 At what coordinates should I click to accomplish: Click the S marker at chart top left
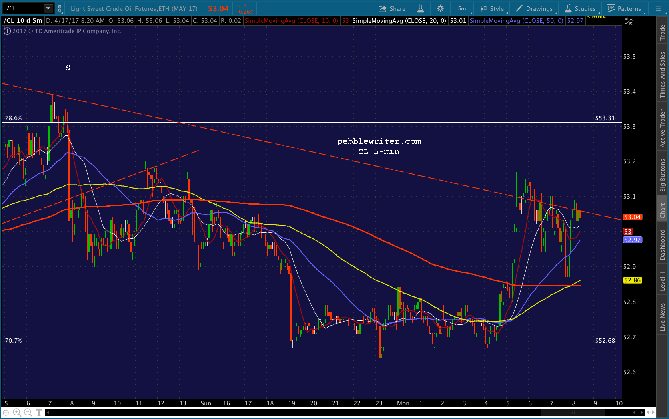point(68,68)
